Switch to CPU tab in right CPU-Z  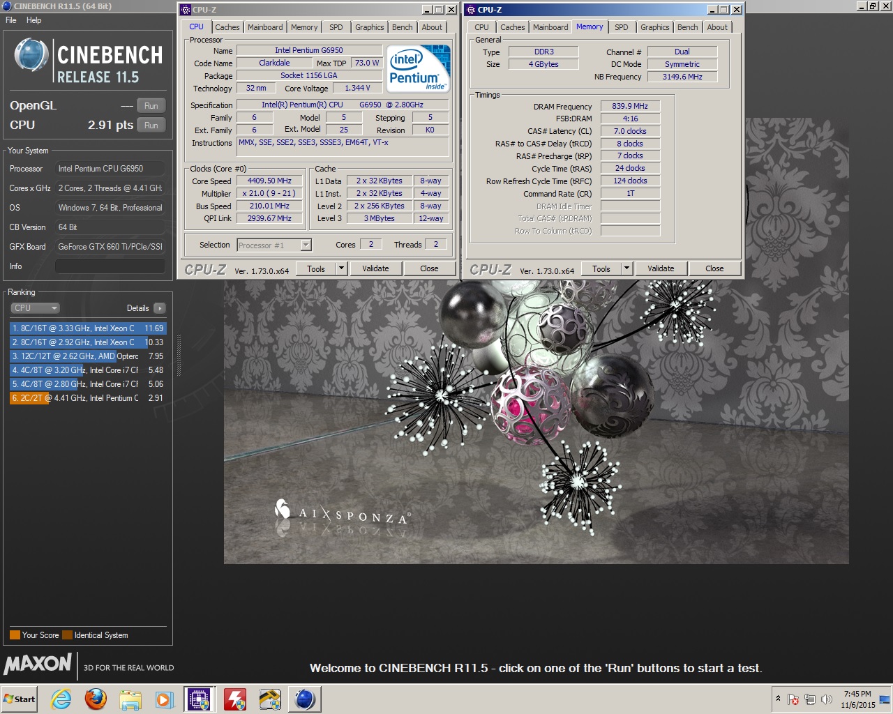pyautogui.click(x=481, y=27)
